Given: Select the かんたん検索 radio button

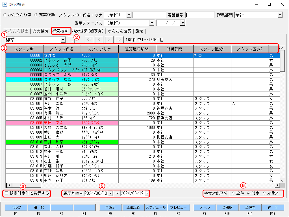Looking at the screenshot, I should click(x=5, y=15).
